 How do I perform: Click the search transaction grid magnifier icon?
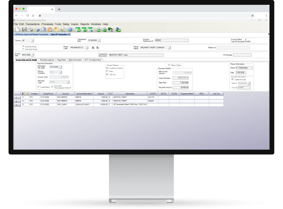click(90, 30)
